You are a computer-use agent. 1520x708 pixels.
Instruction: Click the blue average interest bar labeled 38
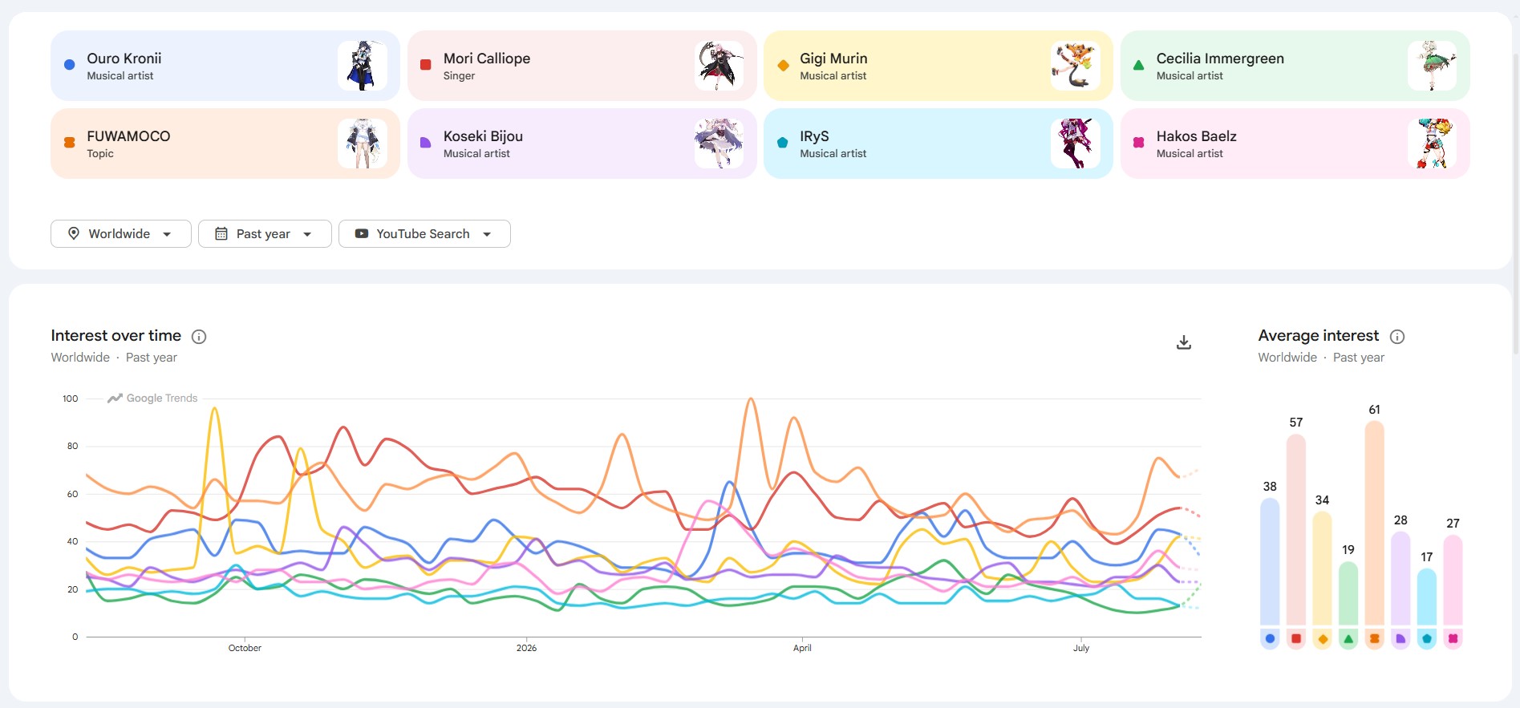tap(1270, 561)
